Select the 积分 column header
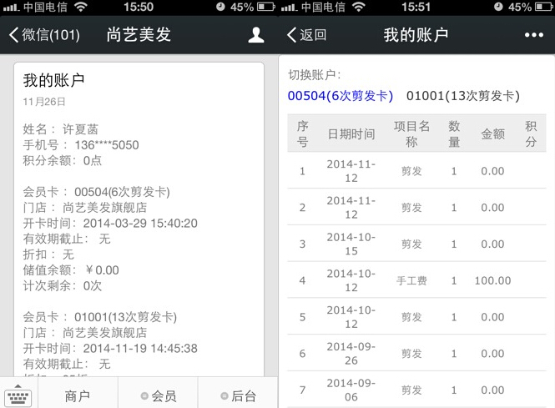Screen dimensions: 555x408 click(x=531, y=133)
